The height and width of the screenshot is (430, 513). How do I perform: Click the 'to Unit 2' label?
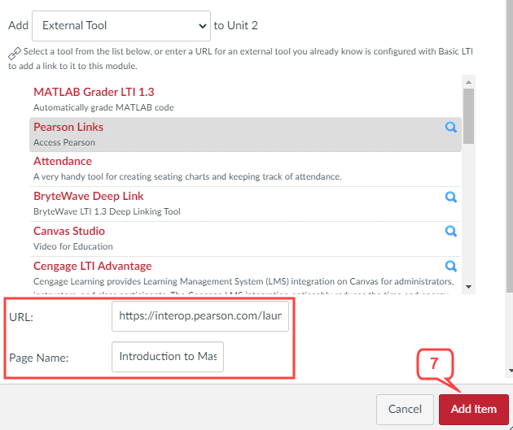[235, 25]
